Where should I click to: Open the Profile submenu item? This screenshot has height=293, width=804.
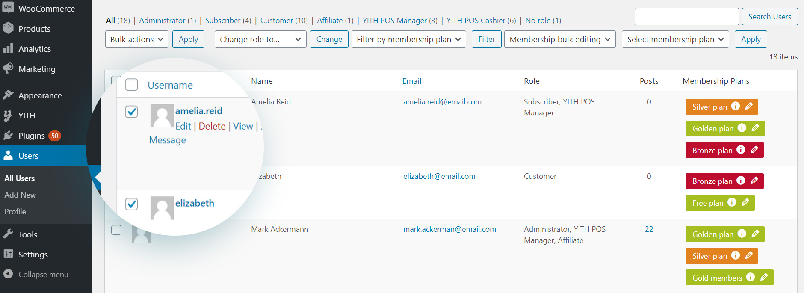[15, 212]
